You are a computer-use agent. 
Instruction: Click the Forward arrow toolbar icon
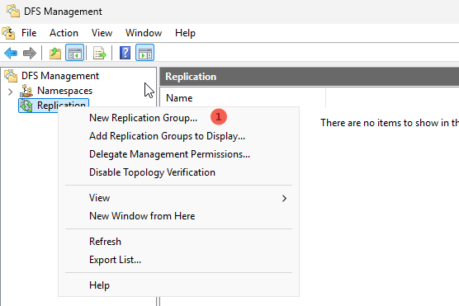coord(29,53)
